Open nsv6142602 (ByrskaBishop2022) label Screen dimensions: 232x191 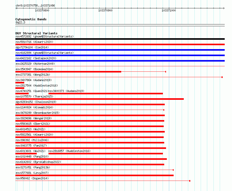(38, 162)
